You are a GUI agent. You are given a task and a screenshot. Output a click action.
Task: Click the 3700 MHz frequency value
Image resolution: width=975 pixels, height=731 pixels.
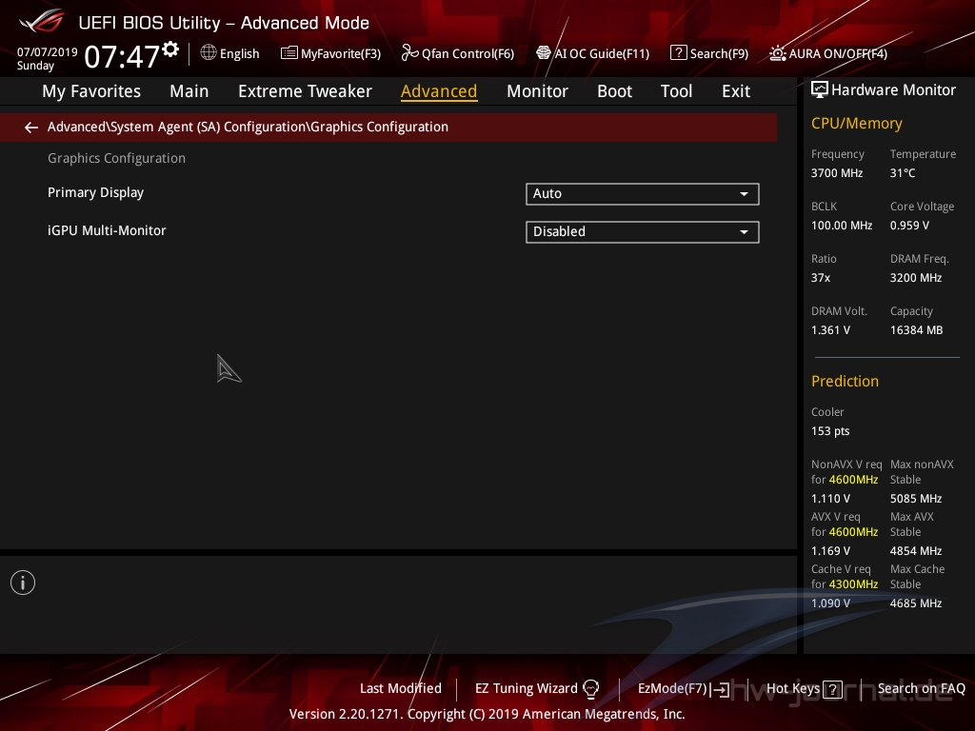click(836, 173)
